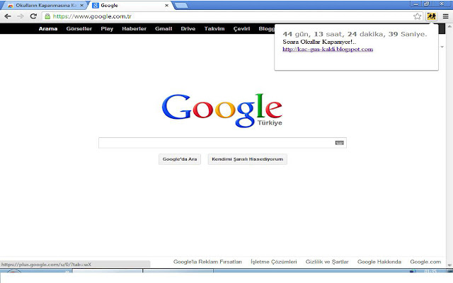
Task: Open Gizlilik ve Şartlar link
Action: coord(327,262)
